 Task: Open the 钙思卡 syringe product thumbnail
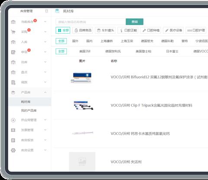click(83, 133)
